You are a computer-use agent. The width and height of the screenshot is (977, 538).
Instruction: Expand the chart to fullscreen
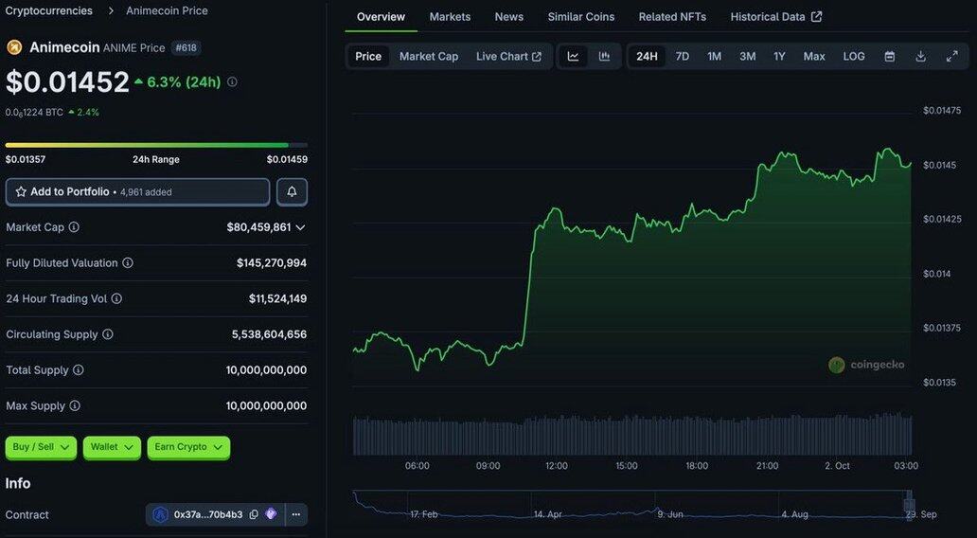point(951,57)
